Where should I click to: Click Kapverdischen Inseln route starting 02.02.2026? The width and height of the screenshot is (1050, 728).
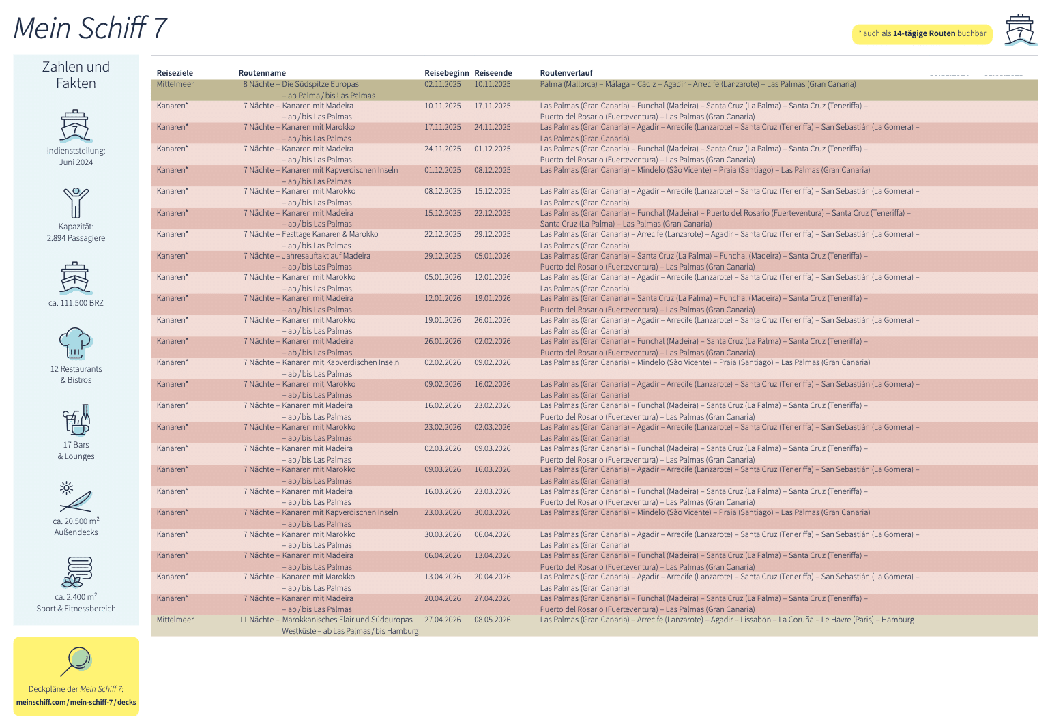point(321,363)
